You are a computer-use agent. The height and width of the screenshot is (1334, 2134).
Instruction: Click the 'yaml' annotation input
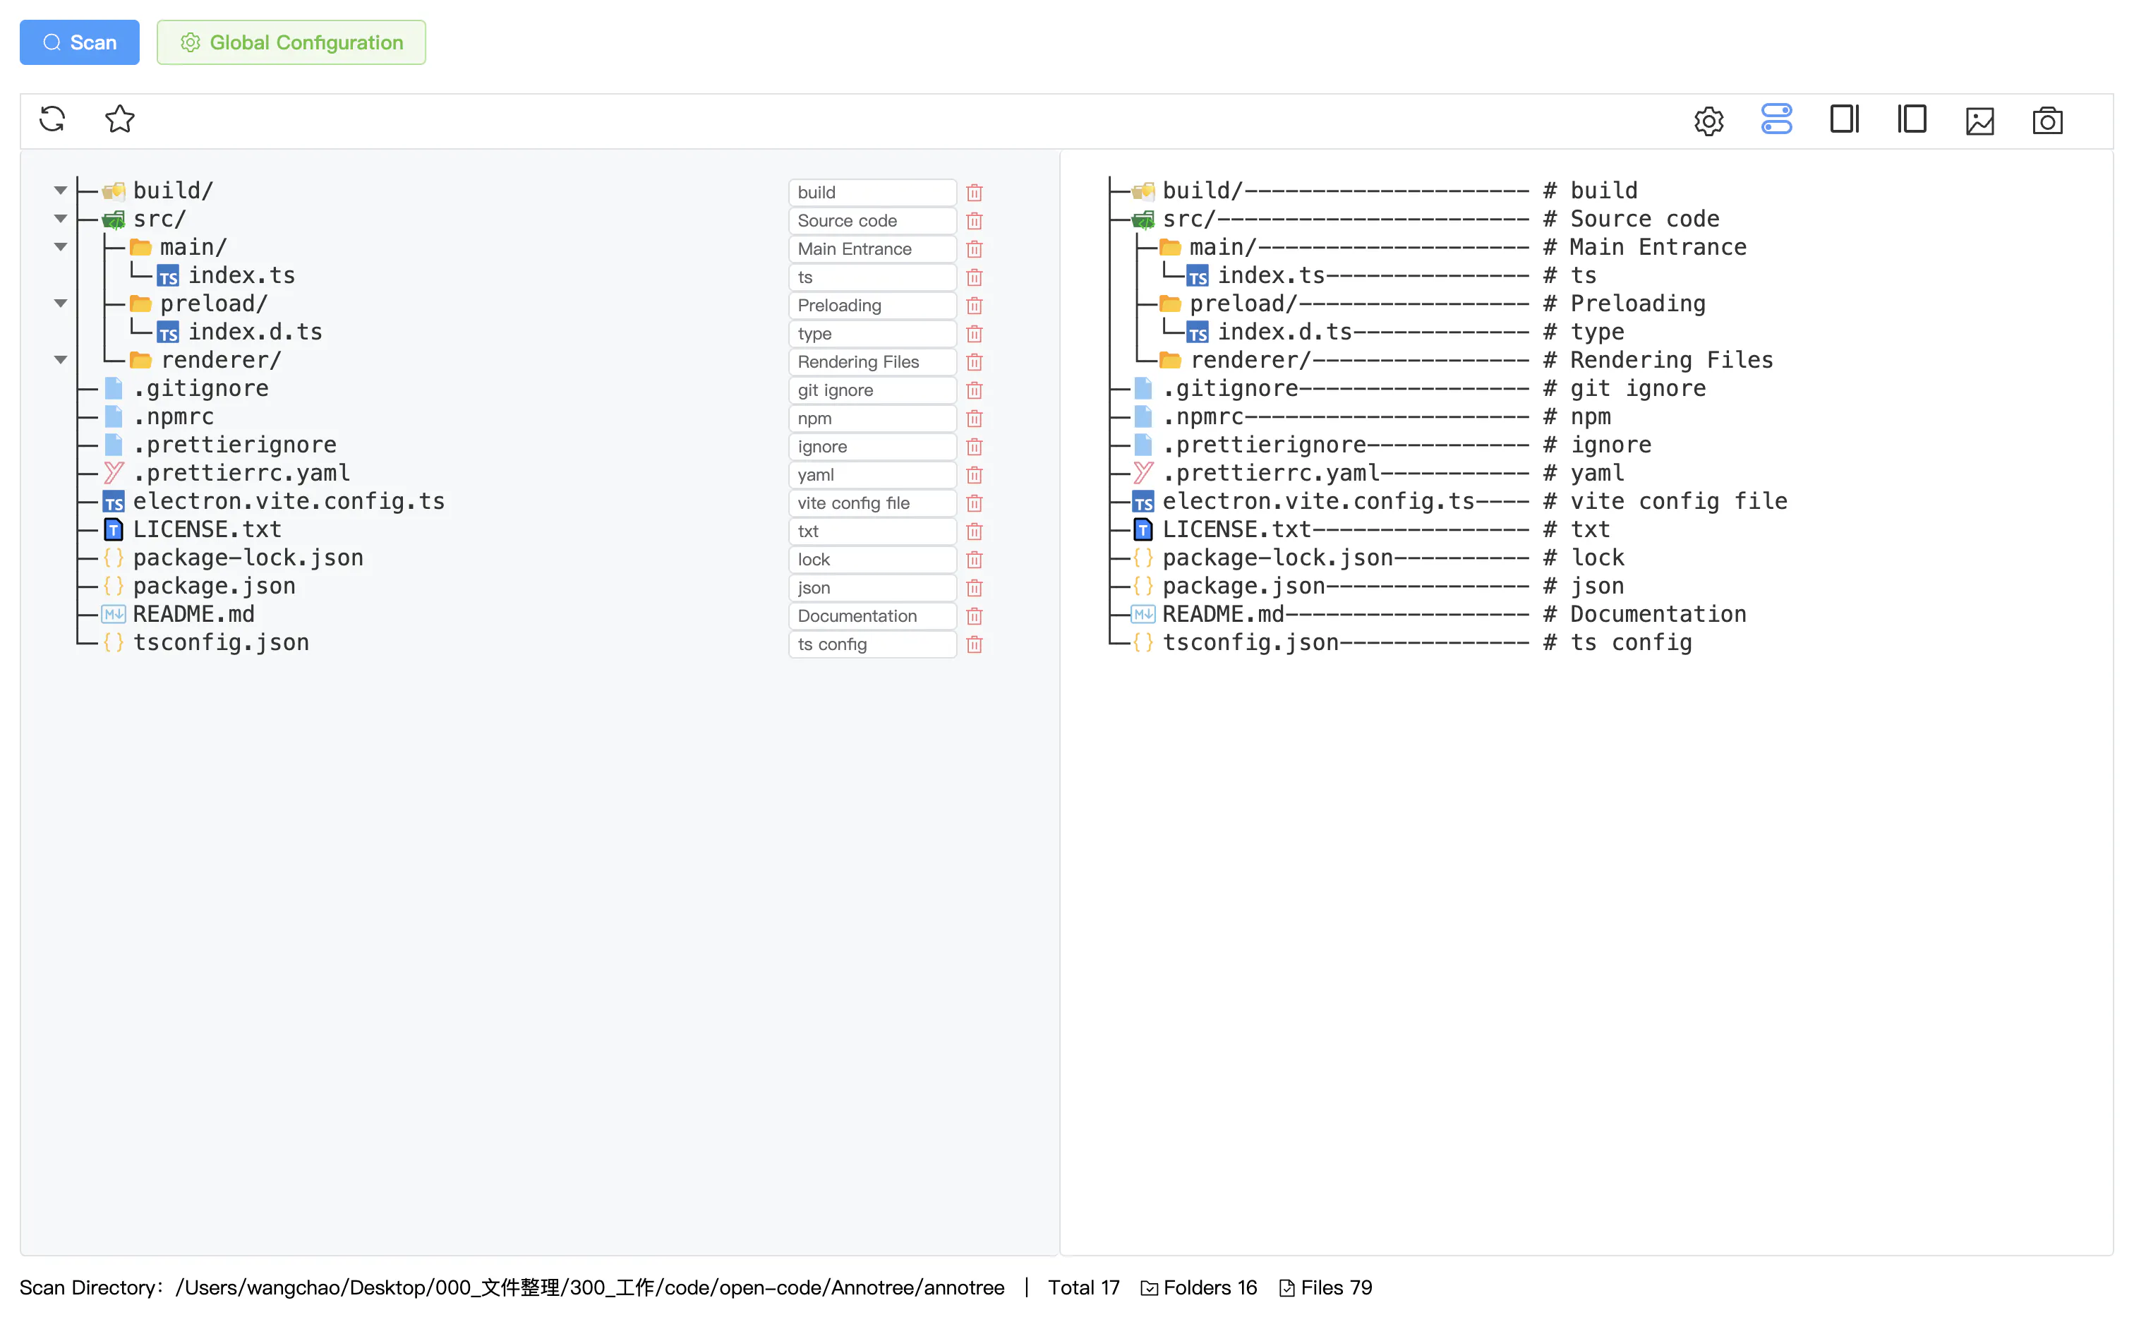[872, 474]
